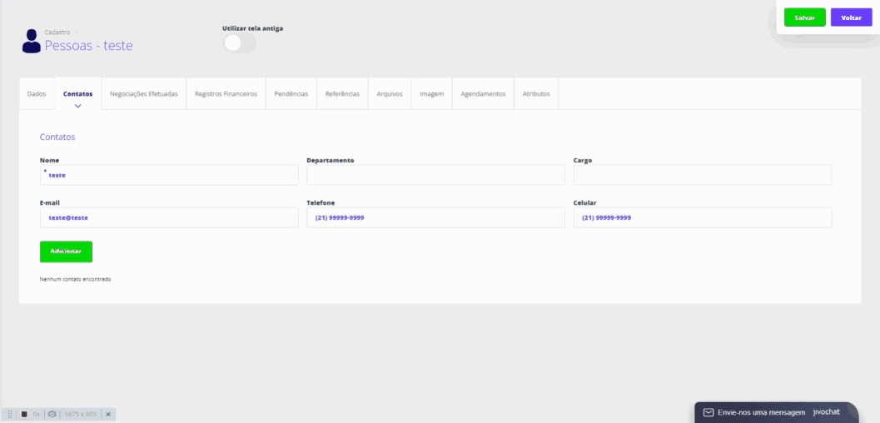
Task: Click the chevron under Contatos tab
Action: coord(77,106)
